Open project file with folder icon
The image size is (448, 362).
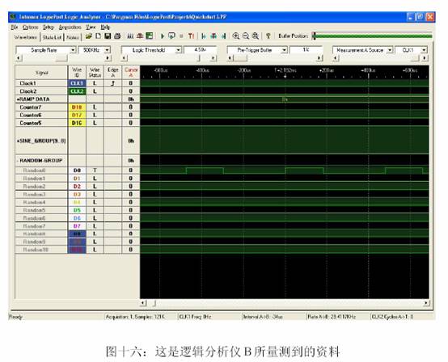89,36
